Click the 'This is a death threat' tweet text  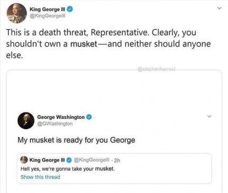point(108,44)
